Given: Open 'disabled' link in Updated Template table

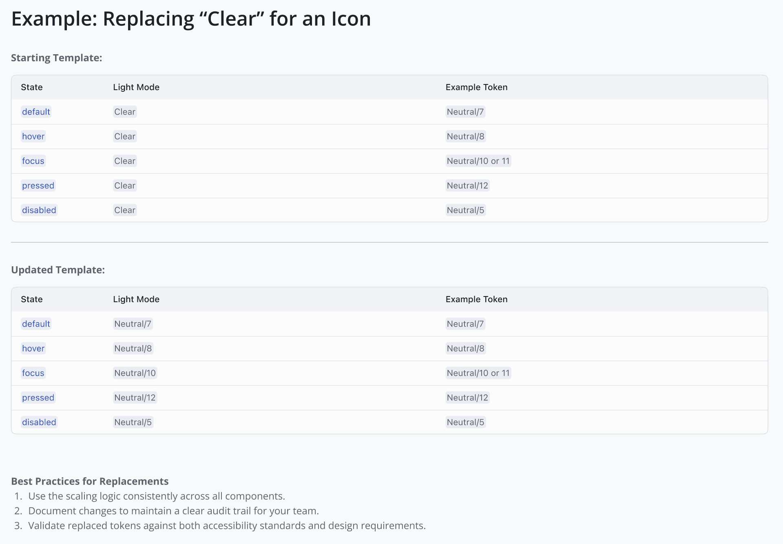Looking at the screenshot, I should (x=39, y=422).
